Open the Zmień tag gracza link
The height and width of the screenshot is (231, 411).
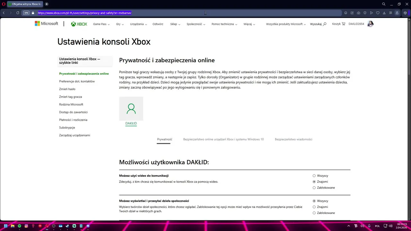70,97
